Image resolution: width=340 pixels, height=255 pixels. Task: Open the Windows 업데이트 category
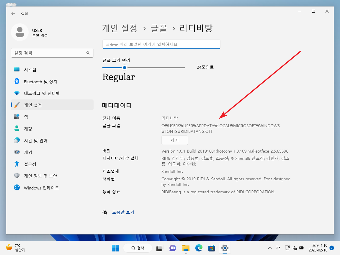pos(52,188)
